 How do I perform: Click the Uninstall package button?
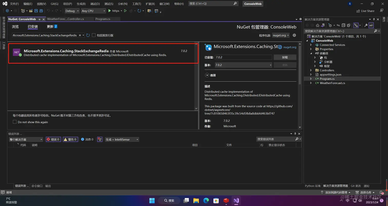(285, 57)
